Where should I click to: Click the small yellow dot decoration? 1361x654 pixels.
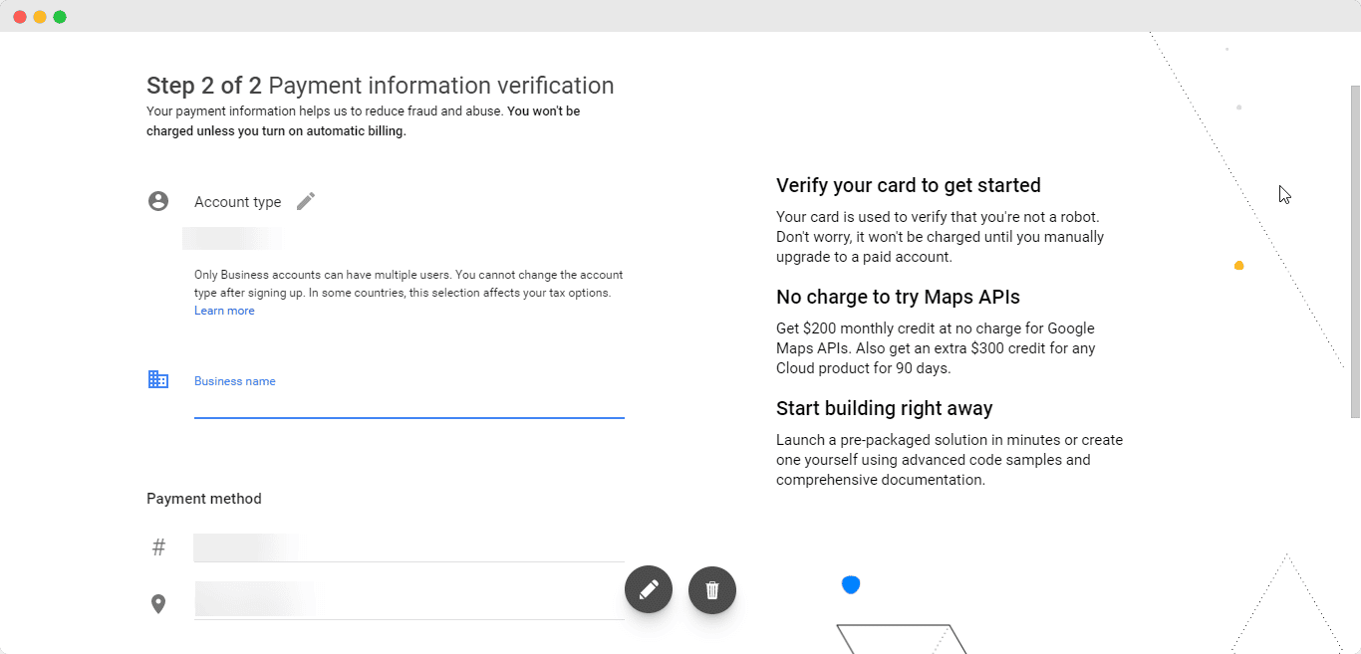1239,265
